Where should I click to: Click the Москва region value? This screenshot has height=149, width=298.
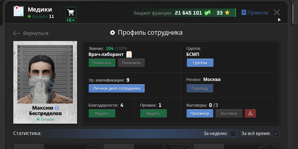tap(212, 79)
